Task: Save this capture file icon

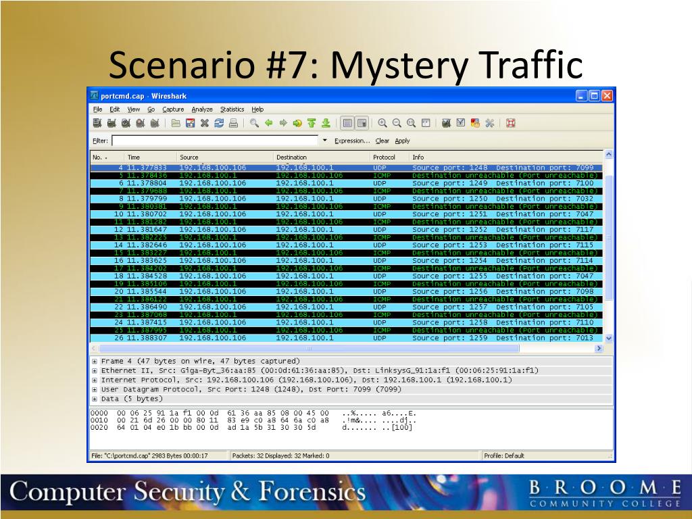Action: click(190, 123)
